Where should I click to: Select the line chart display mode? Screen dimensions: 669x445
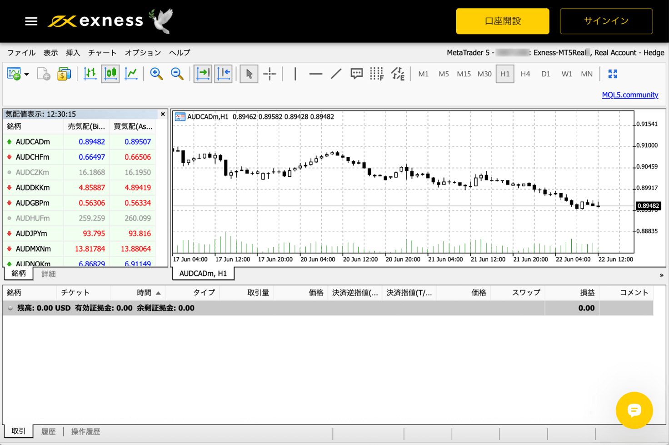tap(131, 74)
